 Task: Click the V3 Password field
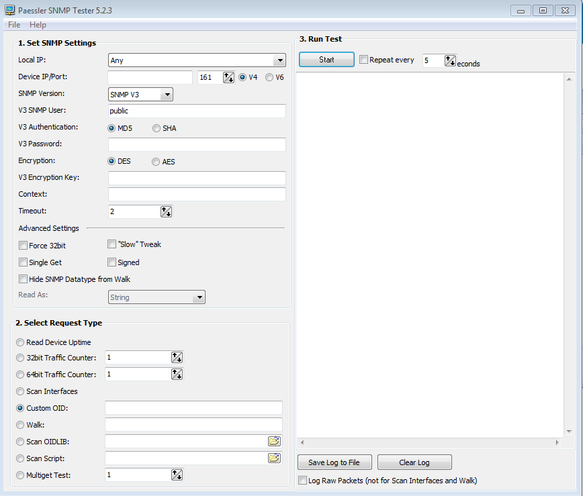pos(197,144)
